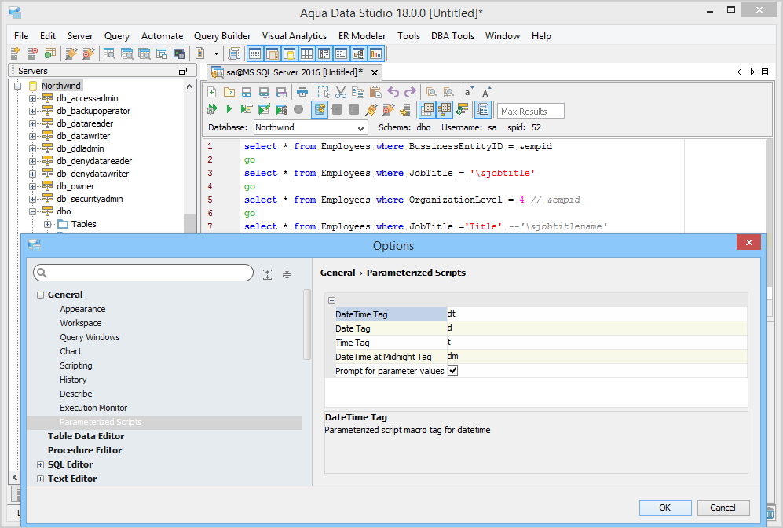
Task: Collapse the dbo schema node
Action: [32, 211]
